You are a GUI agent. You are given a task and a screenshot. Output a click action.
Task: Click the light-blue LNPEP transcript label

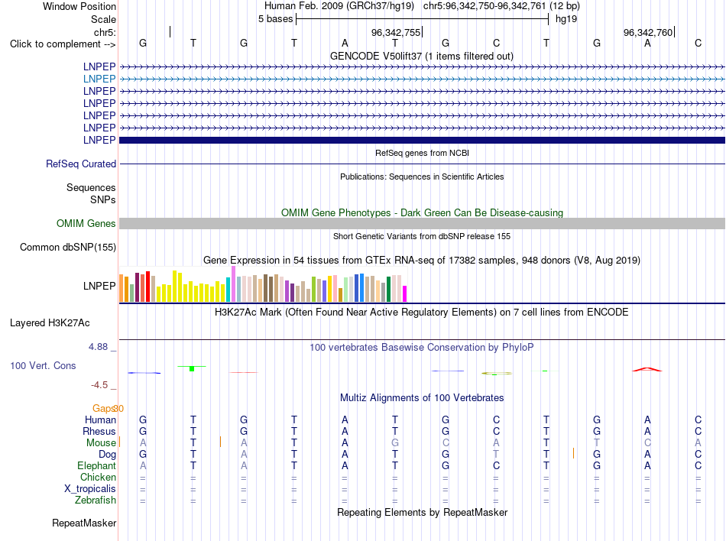tap(99, 79)
